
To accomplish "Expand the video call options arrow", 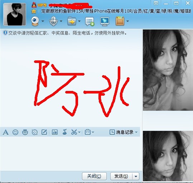I will point(43,21).
